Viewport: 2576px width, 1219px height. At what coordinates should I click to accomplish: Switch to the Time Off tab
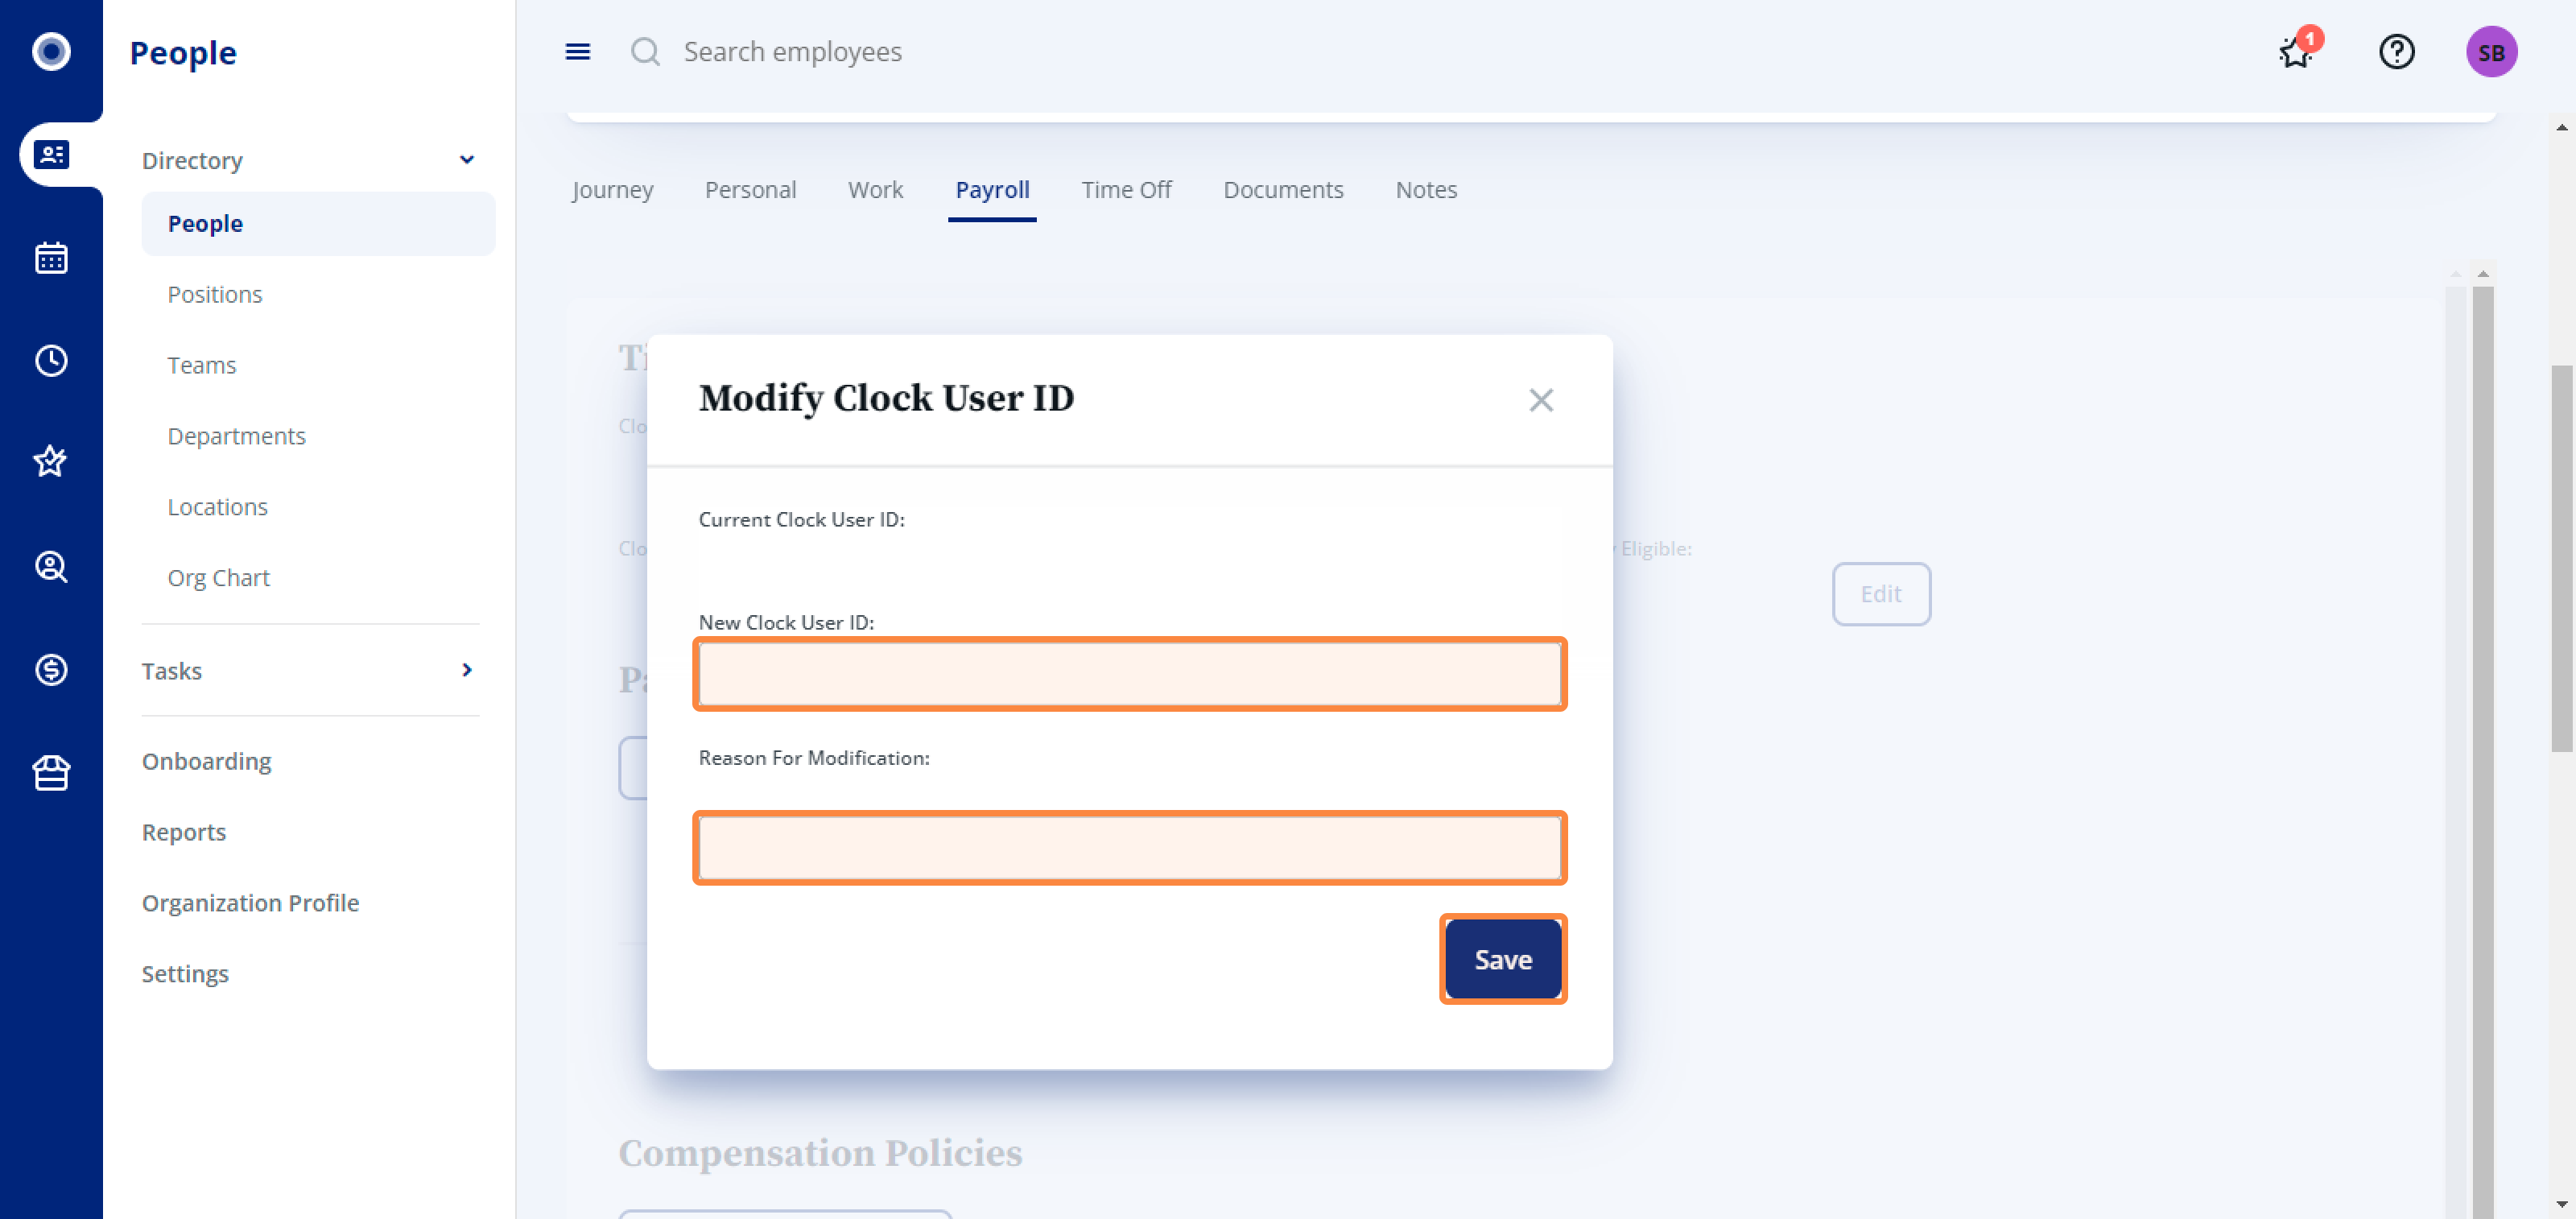(x=1126, y=190)
